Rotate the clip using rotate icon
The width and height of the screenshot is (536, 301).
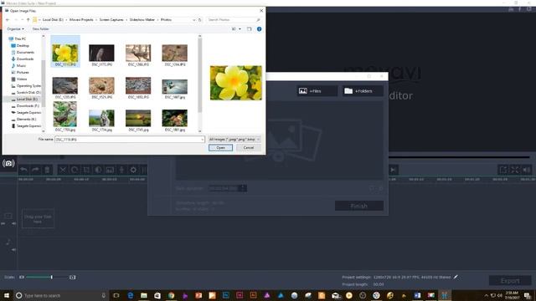[x=75, y=170]
